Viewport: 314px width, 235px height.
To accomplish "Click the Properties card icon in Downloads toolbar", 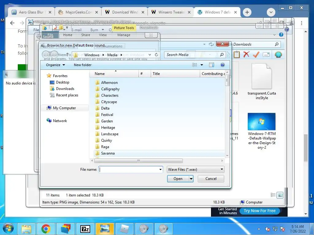I will (x=266, y=54).
